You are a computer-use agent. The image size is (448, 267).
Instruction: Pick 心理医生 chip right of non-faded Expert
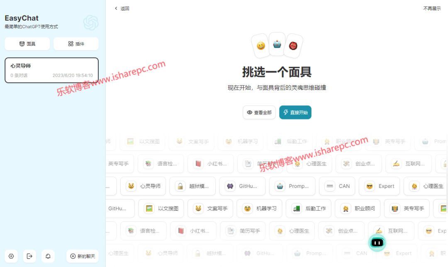click(426, 186)
